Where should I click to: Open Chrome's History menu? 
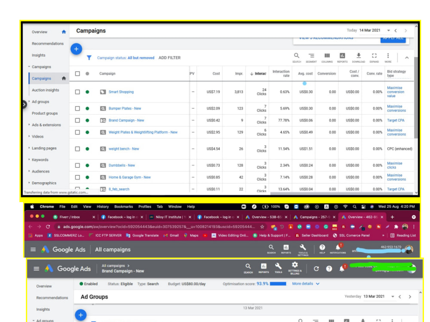pyautogui.click(x=103, y=206)
